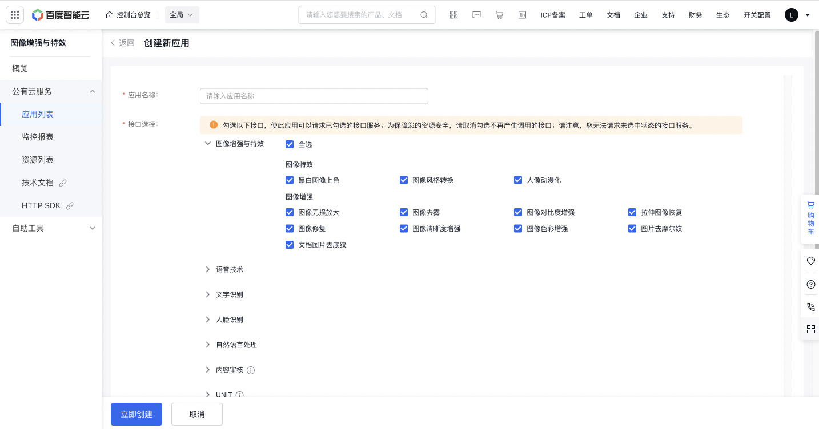Open 财务 in the top menu

click(696, 15)
